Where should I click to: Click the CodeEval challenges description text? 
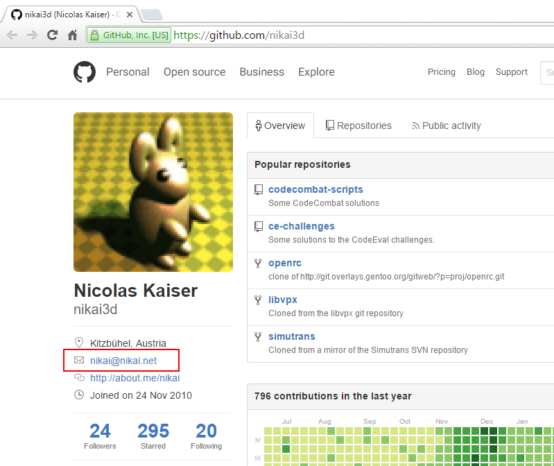(x=352, y=239)
